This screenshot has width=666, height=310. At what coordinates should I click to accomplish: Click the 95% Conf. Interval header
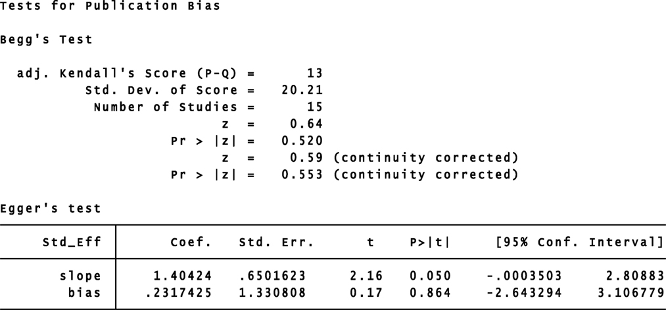click(579, 242)
